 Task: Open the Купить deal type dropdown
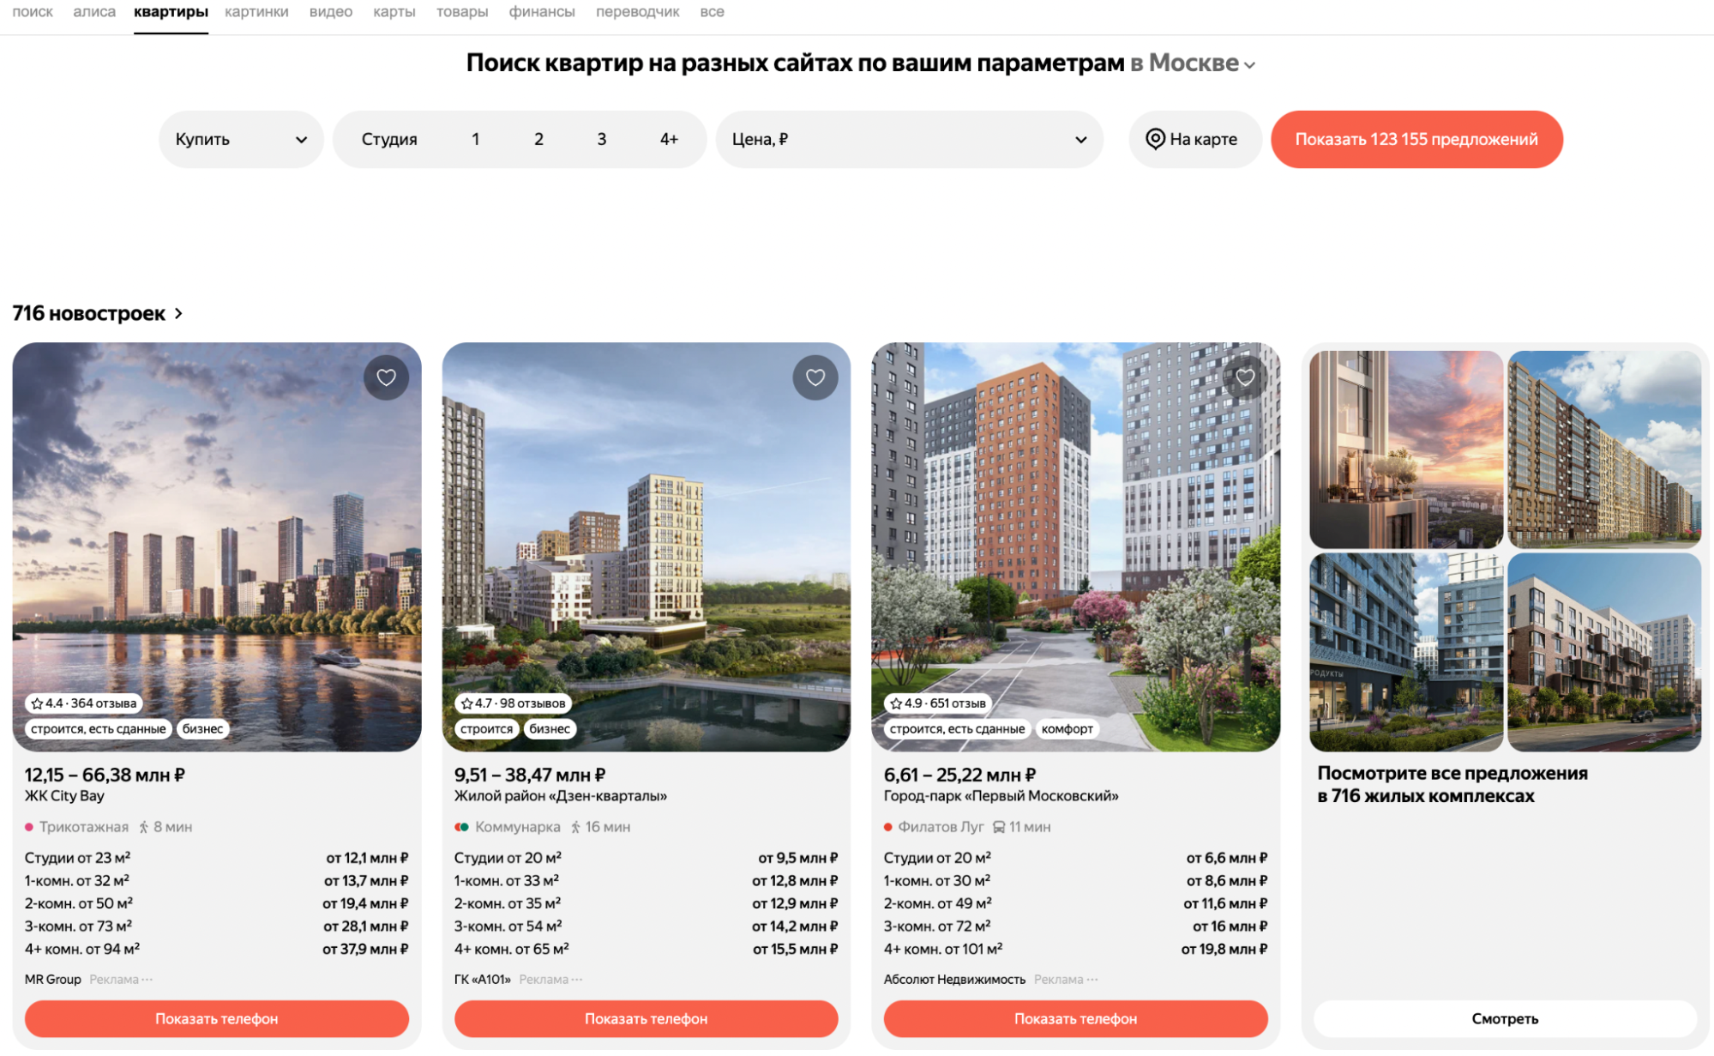point(241,139)
